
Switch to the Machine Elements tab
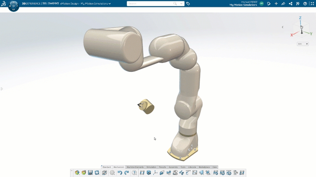pyautogui.click(x=135, y=167)
